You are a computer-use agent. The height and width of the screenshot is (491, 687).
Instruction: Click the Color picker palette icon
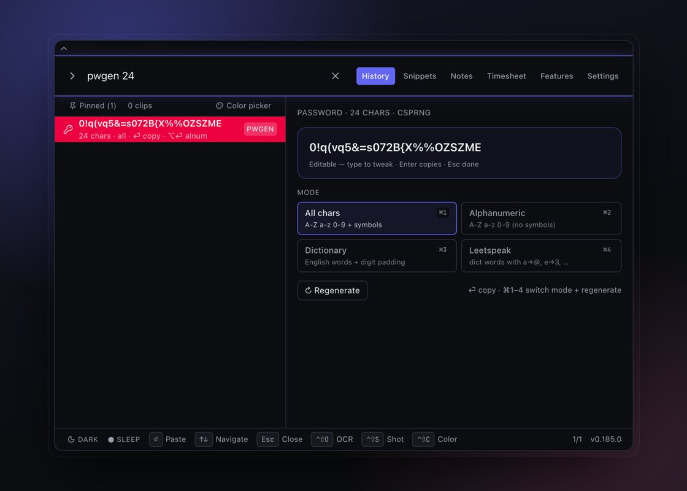(x=220, y=106)
